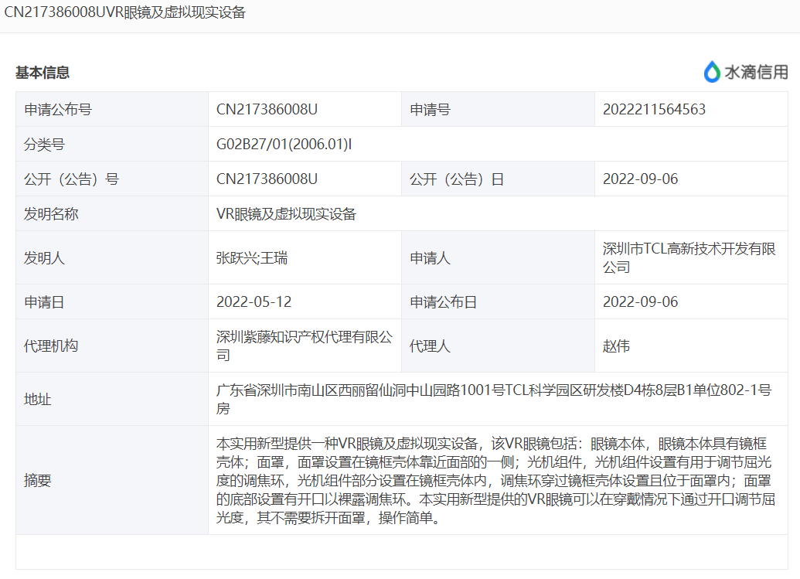Select the address starting 广东省深圳市南山区
Image resolution: width=800 pixels, height=579 pixels.
(494, 399)
